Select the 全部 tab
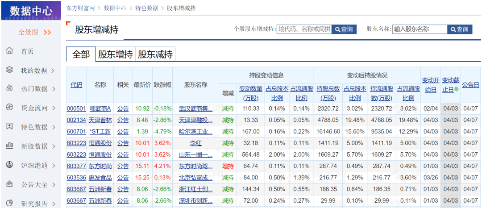This screenshot has height=208, width=482. 81,55
